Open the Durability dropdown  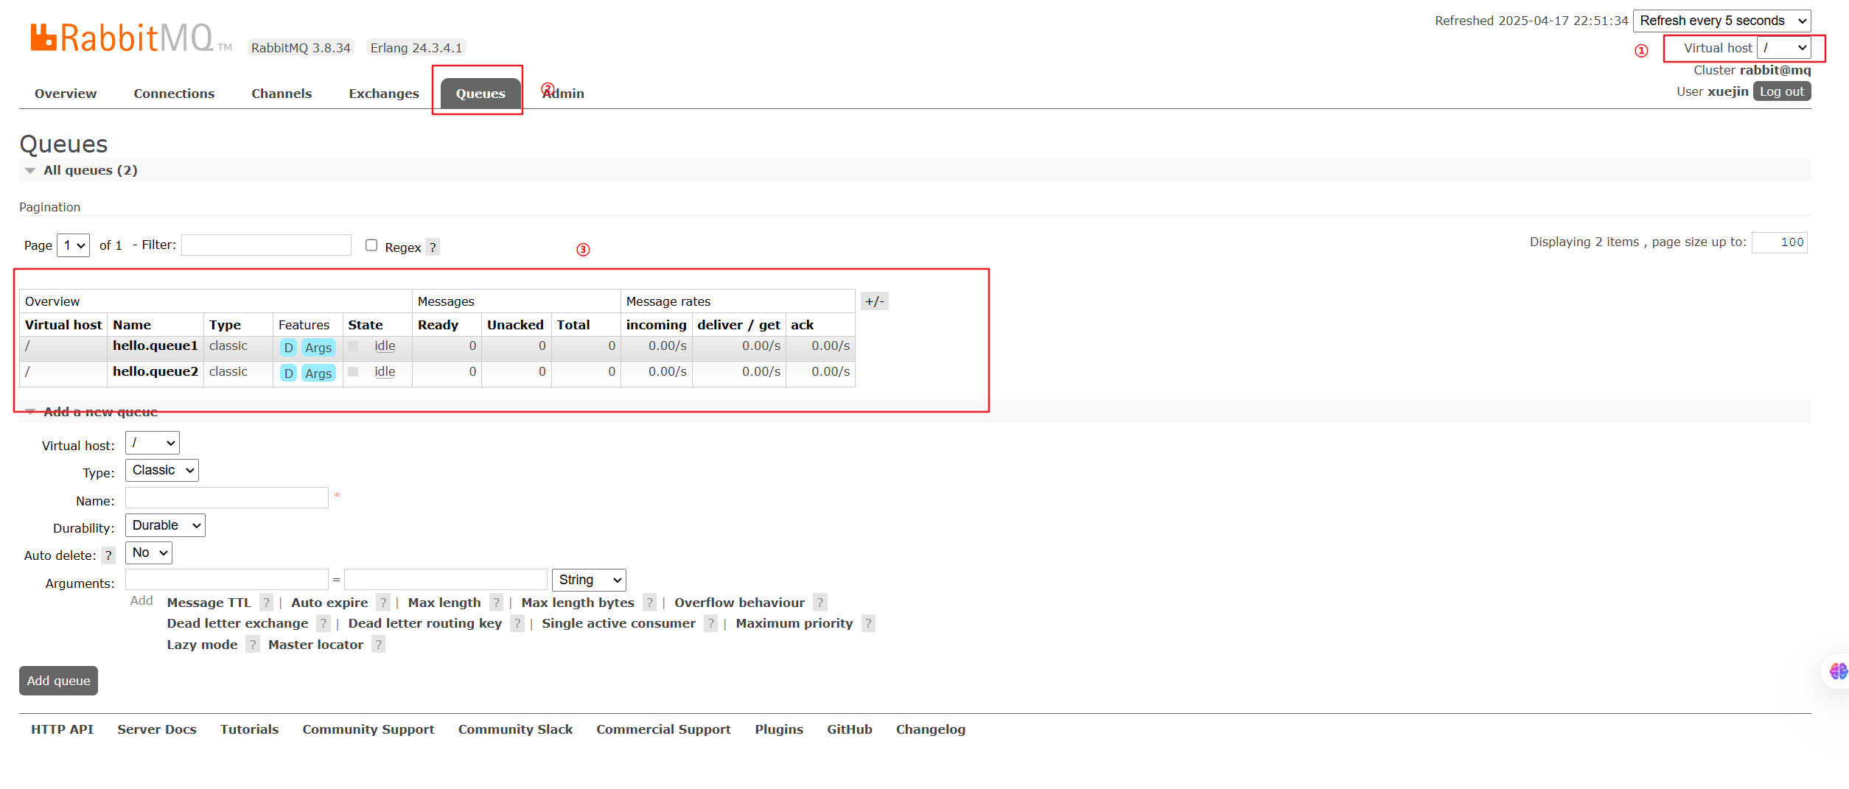tap(165, 525)
